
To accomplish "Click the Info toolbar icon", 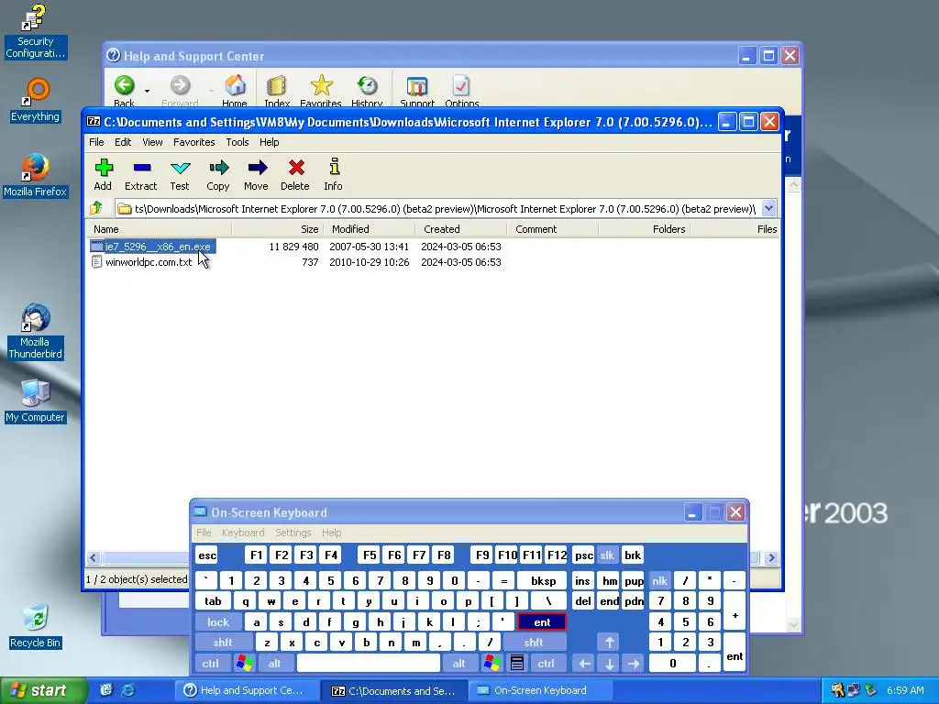I will pos(334,174).
